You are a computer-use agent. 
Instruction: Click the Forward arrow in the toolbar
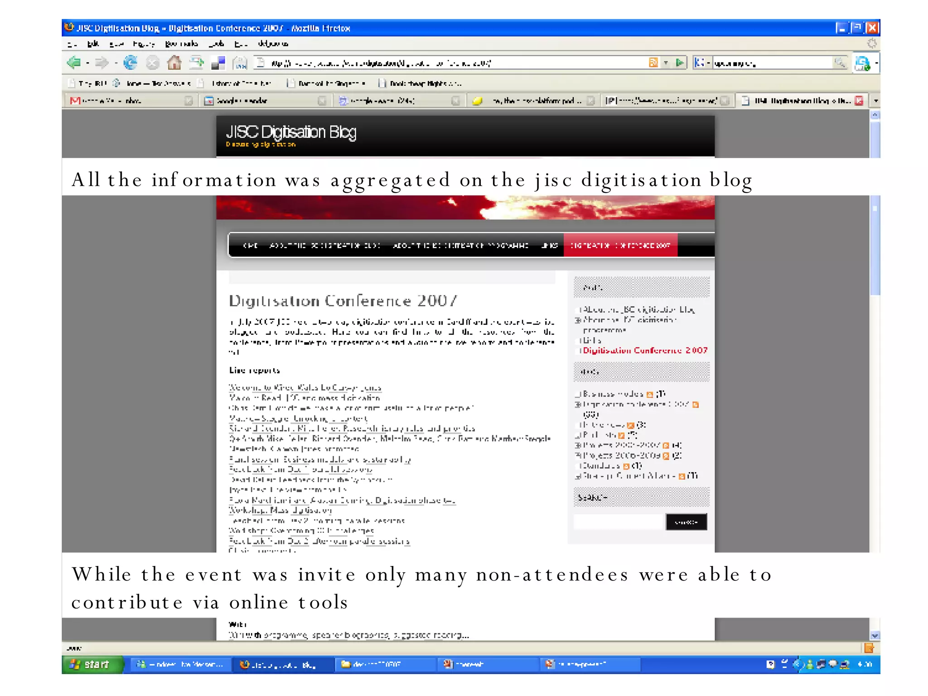(x=102, y=63)
